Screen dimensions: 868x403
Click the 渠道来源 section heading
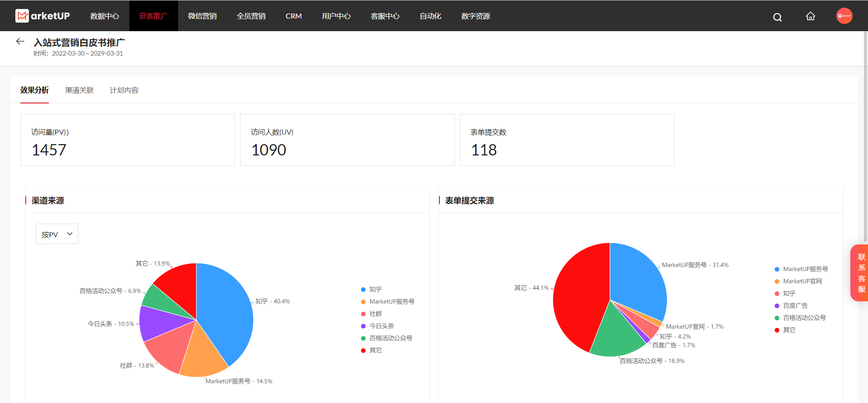tap(47, 201)
